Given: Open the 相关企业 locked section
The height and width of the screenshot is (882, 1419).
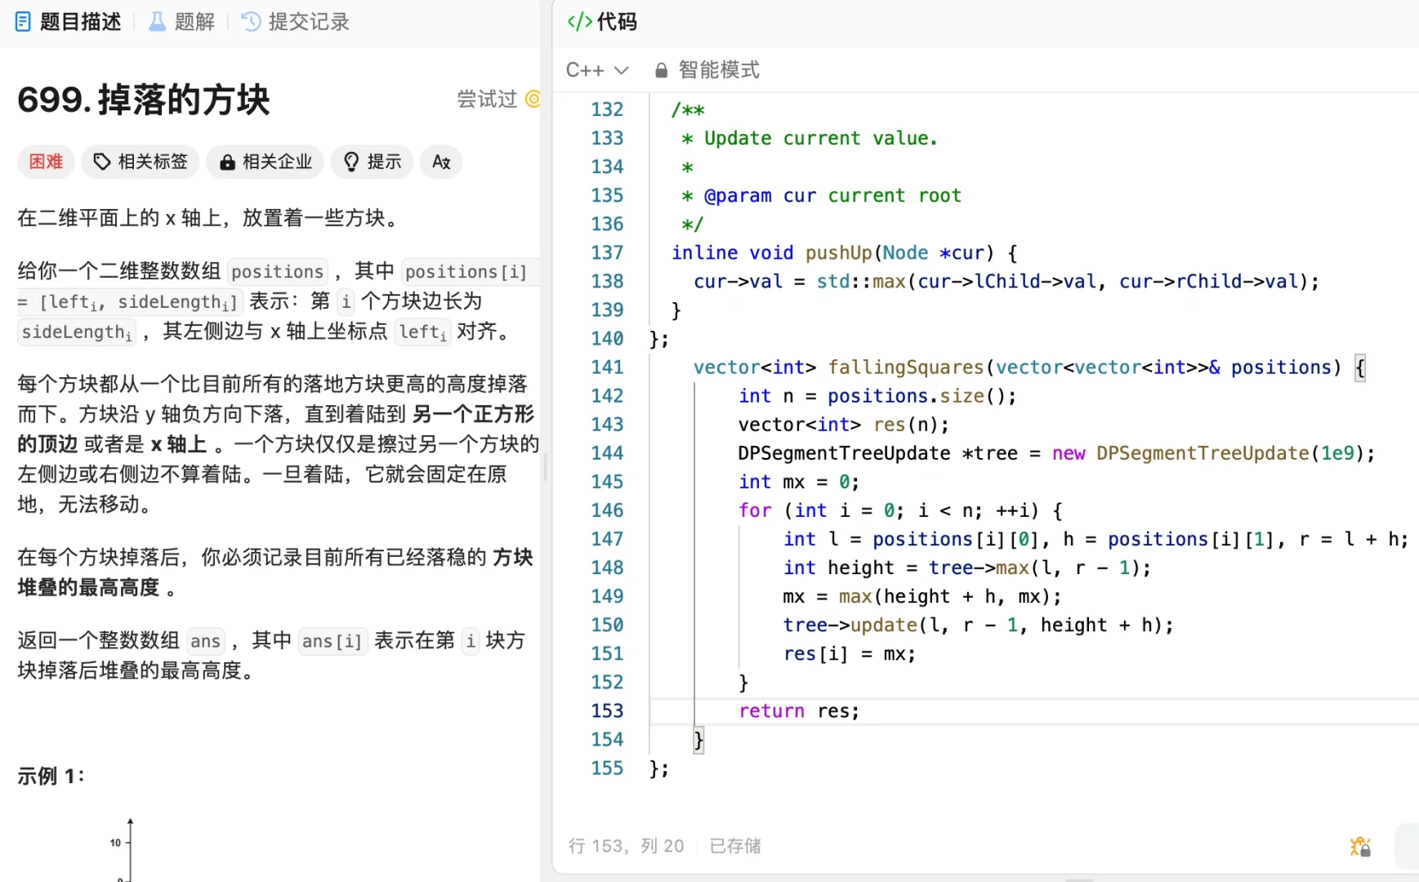Looking at the screenshot, I should [x=265, y=162].
